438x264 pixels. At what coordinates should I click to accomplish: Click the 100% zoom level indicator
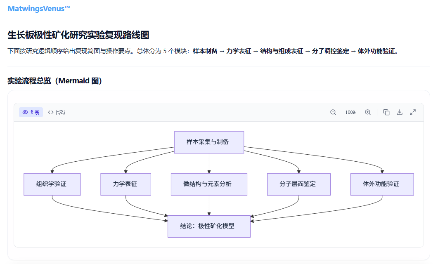(350, 112)
